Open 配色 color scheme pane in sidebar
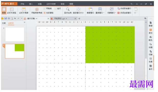Viewport: 158px width, 92px height. pos(151,38)
